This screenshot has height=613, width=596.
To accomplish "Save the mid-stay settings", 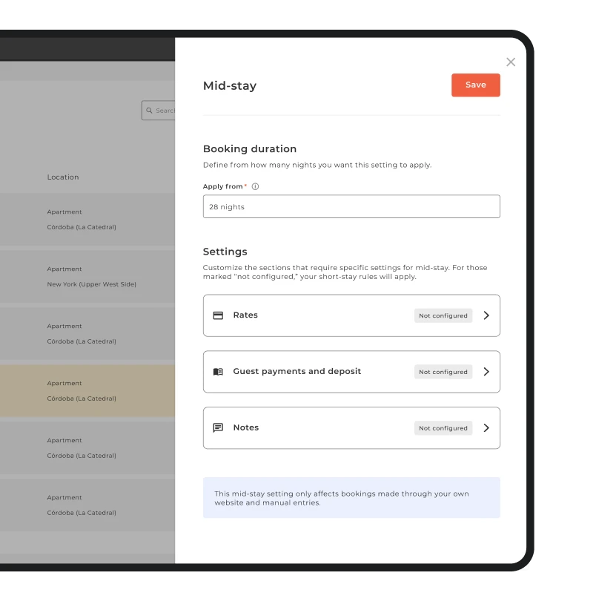I will (x=476, y=85).
